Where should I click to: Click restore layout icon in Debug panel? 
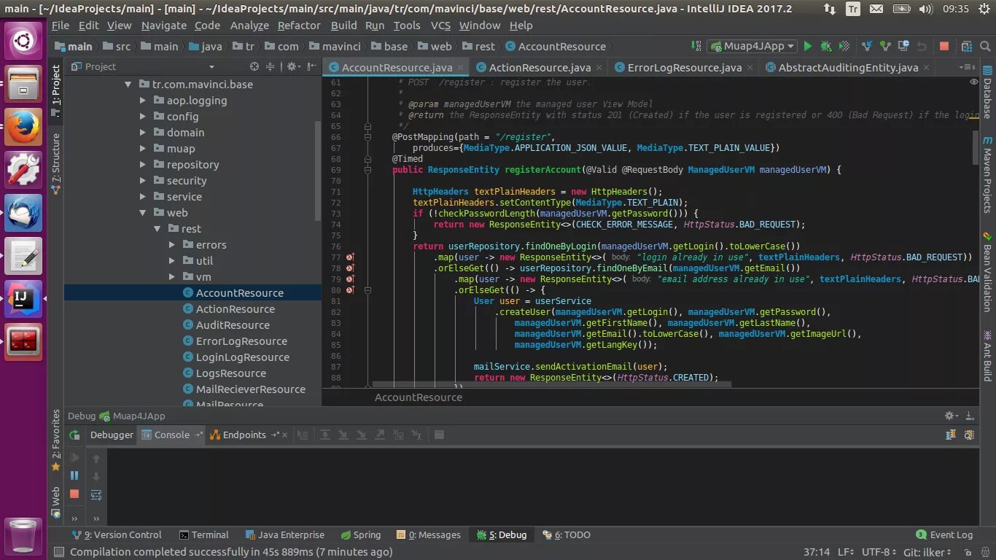pyautogui.click(x=951, y=435)
